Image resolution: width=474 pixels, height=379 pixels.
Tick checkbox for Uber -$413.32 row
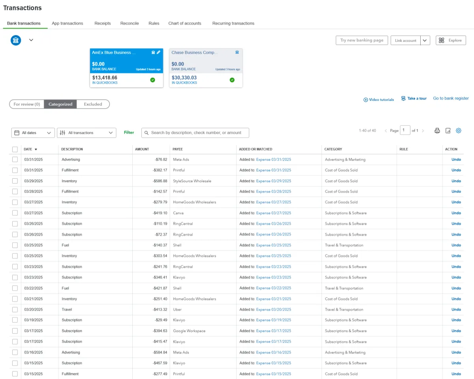pyautogui.click(x=15, y=310)
